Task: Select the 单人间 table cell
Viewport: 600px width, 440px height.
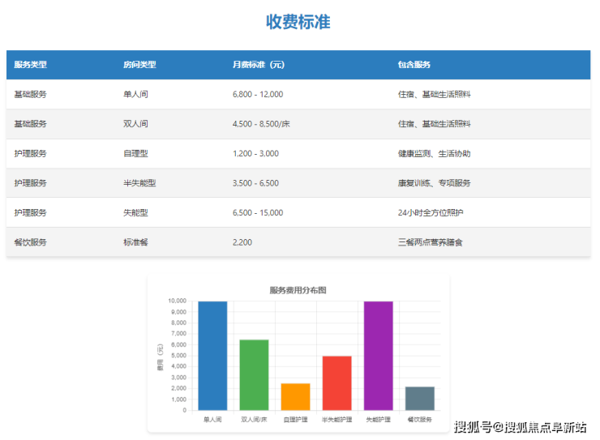Action: [x=135, y=94]
